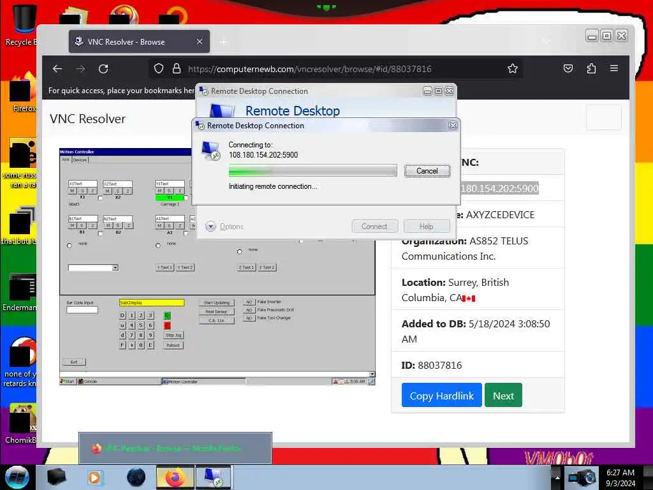Viewport: 653px width, 490px height.
Task: Click the highlighted IP address 180.154.202:5900
Action: click(x=499, y=188)
